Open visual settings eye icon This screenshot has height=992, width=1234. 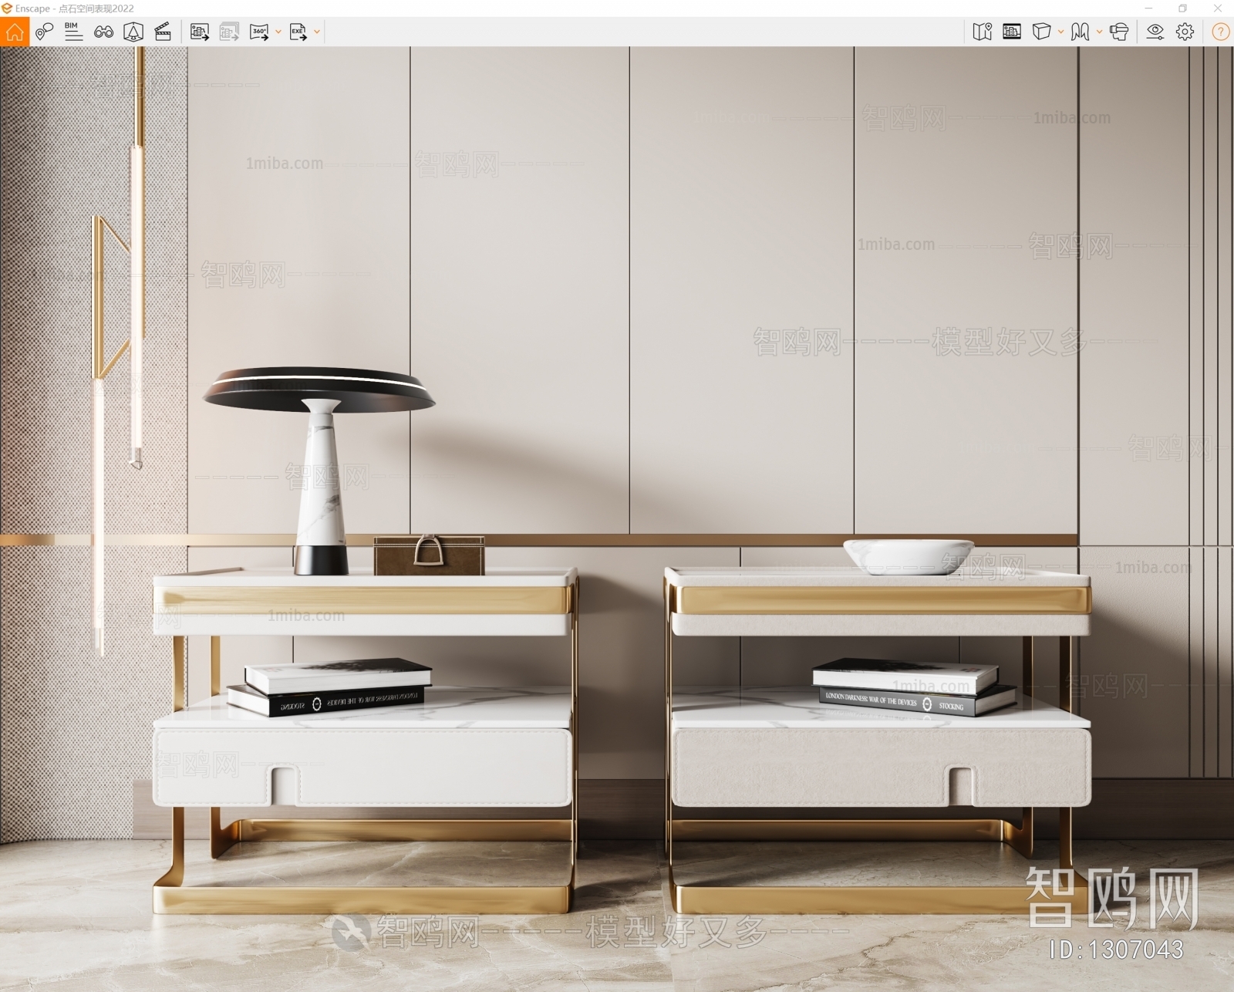[x=1155, y=32]
